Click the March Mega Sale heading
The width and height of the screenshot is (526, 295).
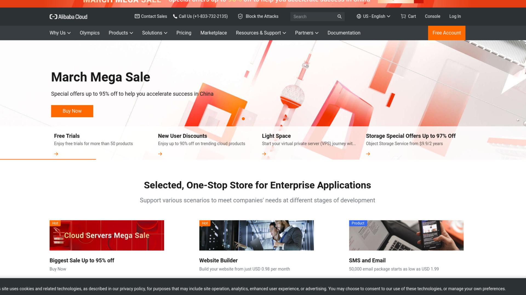[101, 77]
